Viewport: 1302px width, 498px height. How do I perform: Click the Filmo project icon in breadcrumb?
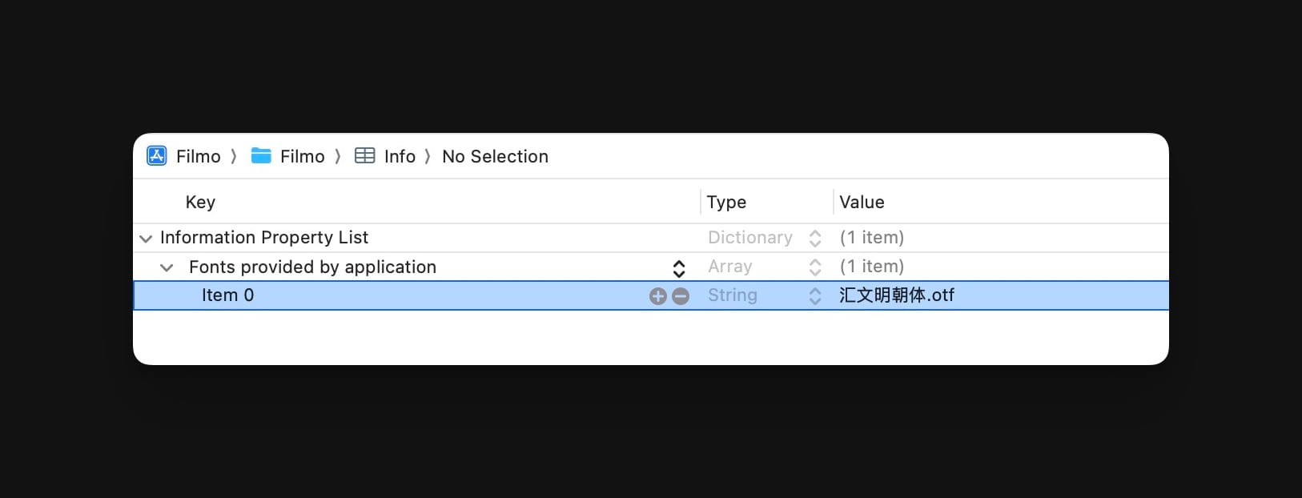[157, 156]
